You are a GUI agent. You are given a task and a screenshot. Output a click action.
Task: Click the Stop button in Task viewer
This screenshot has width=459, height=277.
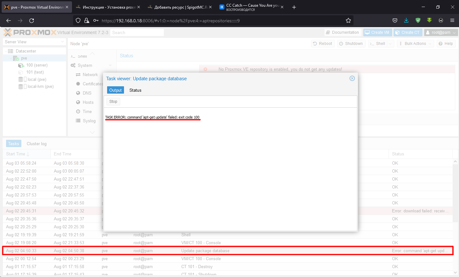[x=113, y=102]
